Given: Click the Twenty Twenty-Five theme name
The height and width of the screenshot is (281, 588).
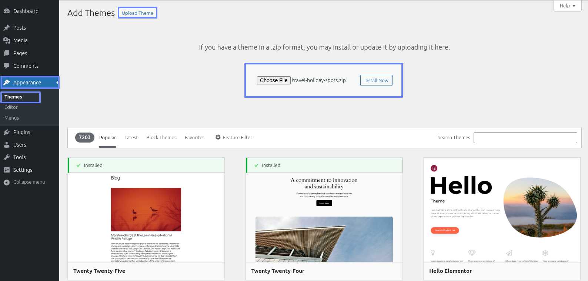Looking at the screenshot, I should pyautogui.click(x=99, y=271).
